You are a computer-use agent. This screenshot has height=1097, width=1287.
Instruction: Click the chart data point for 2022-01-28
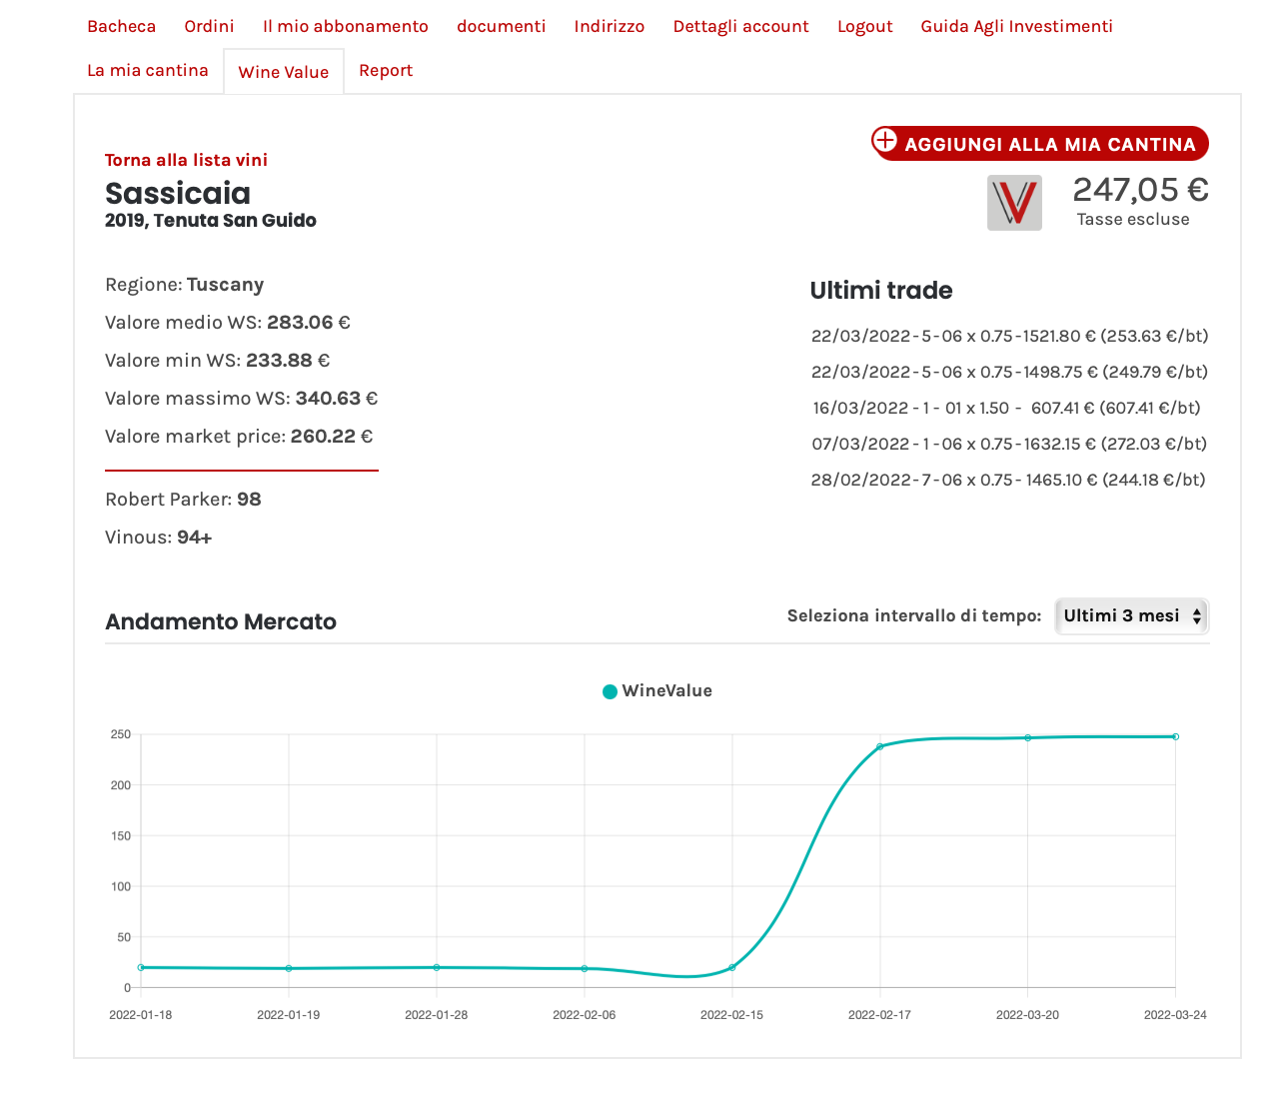click(437, 967)
